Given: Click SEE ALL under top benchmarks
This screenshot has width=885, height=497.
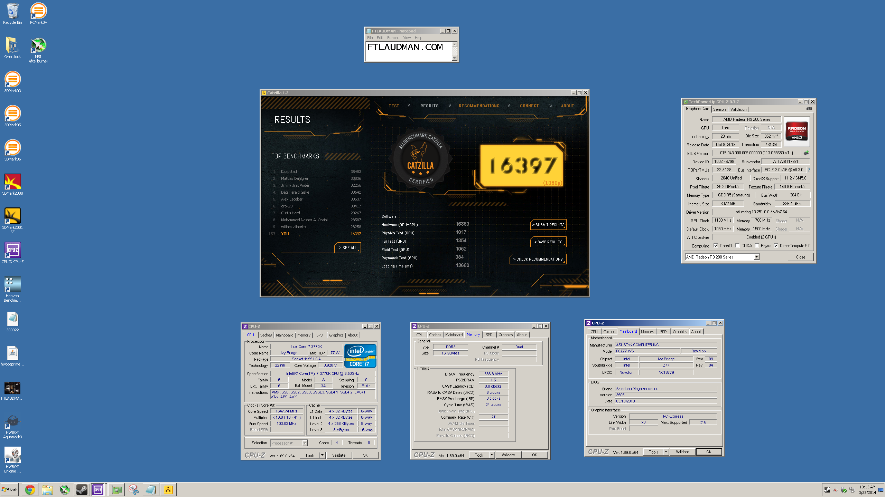Looking at the screenshot, I should [x=347, y=248].
